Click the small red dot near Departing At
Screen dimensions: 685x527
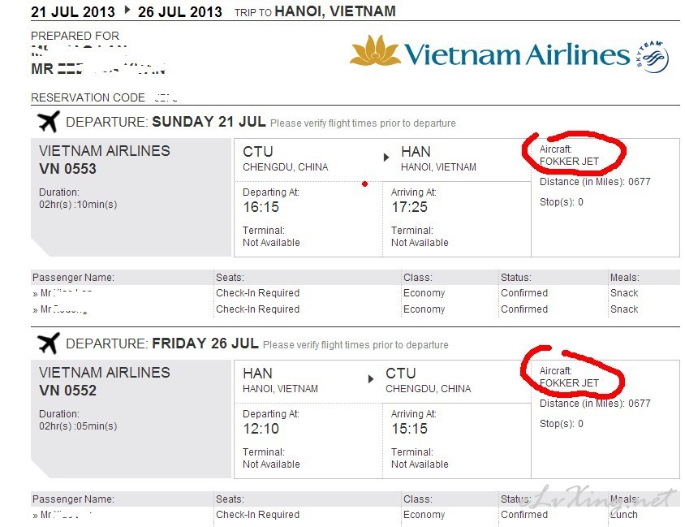pos(364,184)
